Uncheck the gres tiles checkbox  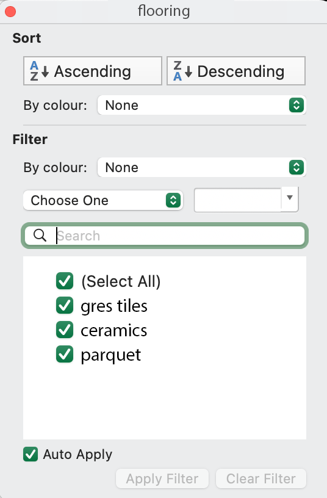[65, 306]
